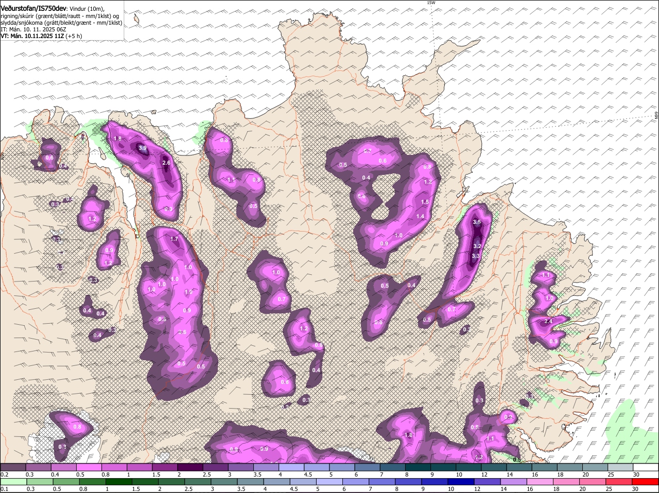
Task: Select the 18 swatch in the snow legend
Action: pos(569,467)
